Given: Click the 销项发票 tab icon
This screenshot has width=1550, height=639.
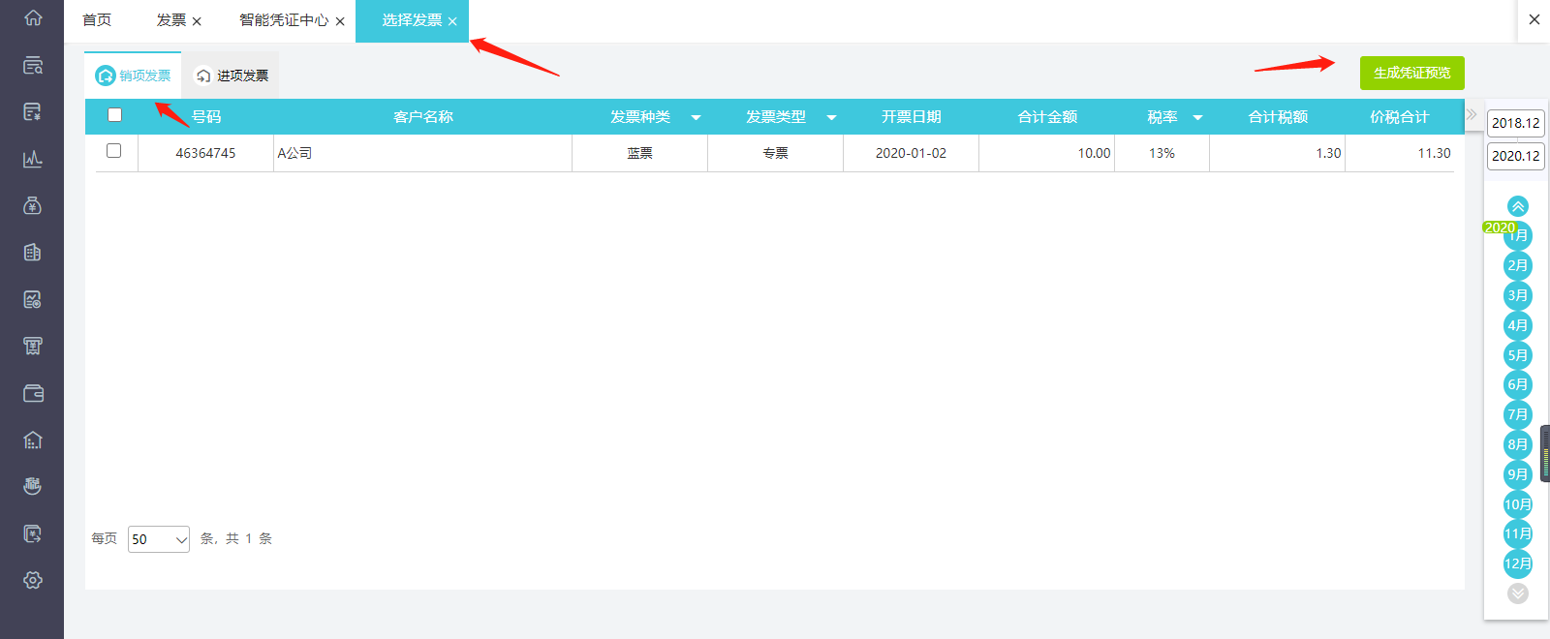Looking at the screenshot, I should pyautogui.click(x=106, y=76).
